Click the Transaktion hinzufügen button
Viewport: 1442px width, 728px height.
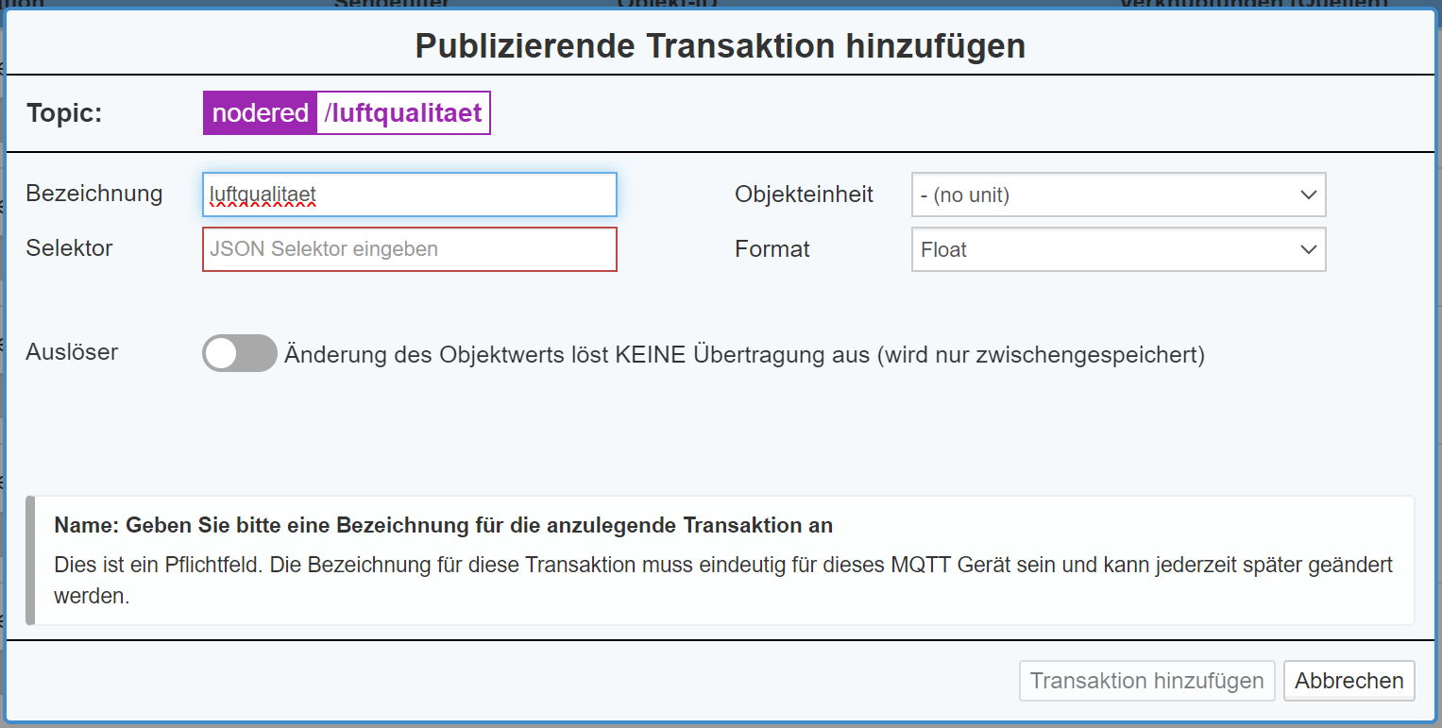coord(1146,681)
